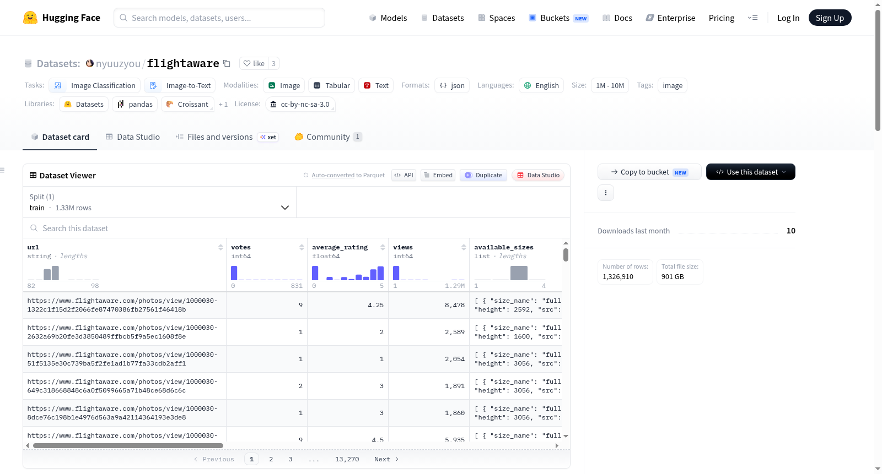Click the horizontal scrollbar of the dataset table
This screenshot has width=882, height=474.
coord(128,445)
